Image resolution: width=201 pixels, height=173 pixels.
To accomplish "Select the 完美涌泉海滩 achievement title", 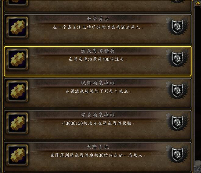I will click(98, 115).
